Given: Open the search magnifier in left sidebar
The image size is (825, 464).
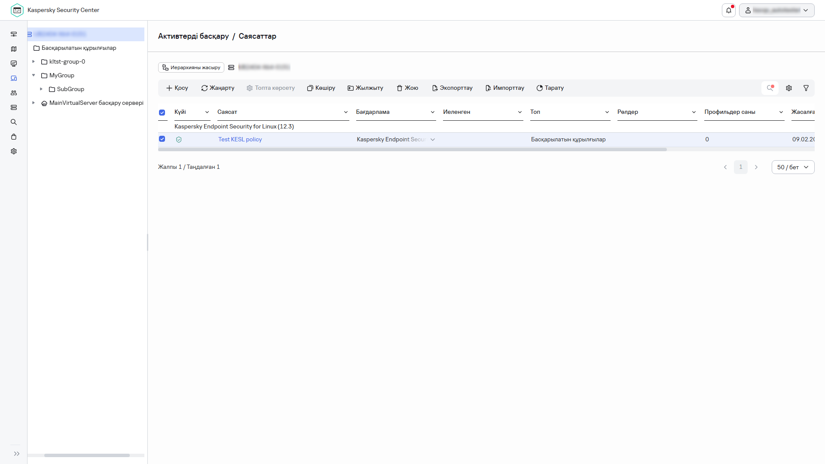Looking at the screenshot, I should (x=14, y=122).
